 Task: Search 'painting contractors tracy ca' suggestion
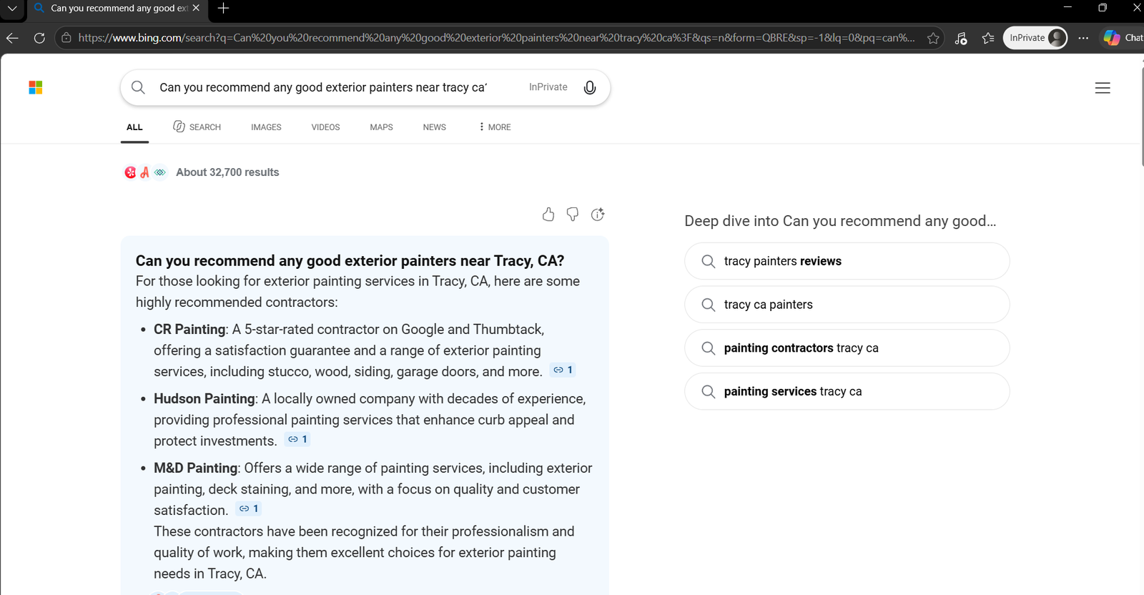tap(847, 348)
